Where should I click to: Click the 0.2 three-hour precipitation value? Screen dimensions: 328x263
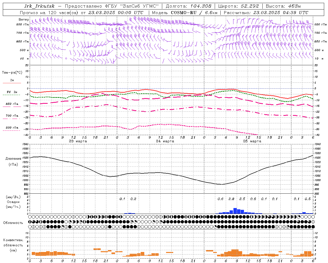point(133,199)
